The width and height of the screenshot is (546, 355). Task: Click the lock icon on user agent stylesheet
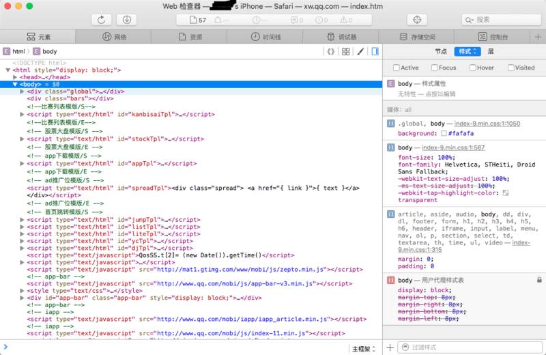point(539,280)
